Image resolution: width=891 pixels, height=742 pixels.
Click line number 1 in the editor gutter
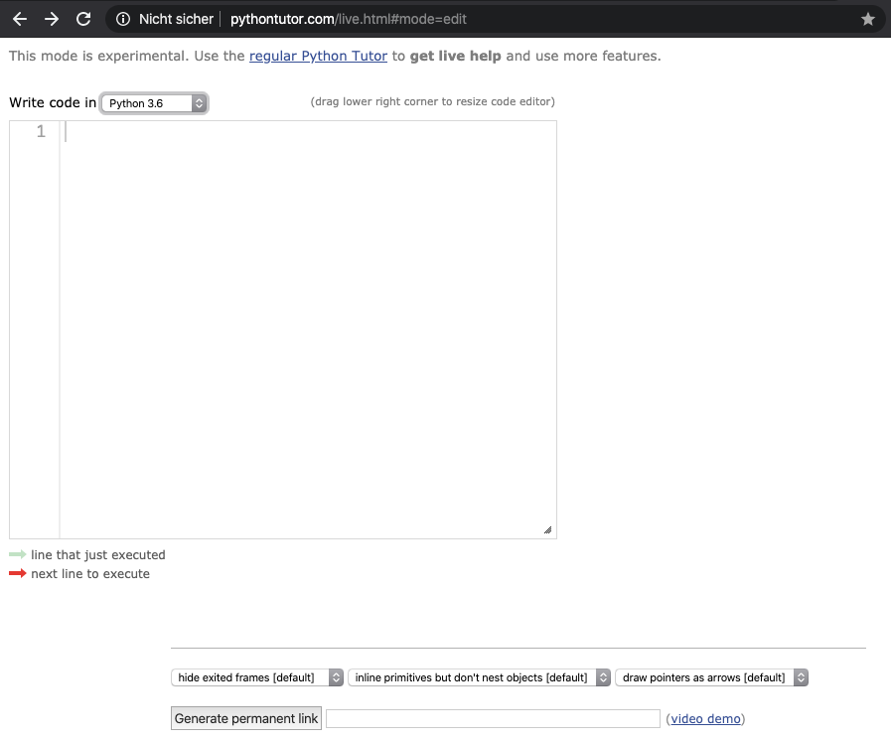[x=41, y=131]
